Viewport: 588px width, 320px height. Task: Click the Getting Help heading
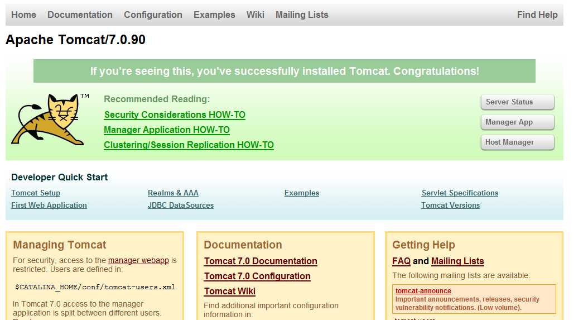[x=424, y=245]
